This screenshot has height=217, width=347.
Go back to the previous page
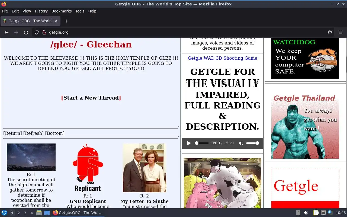coord(7,32)
